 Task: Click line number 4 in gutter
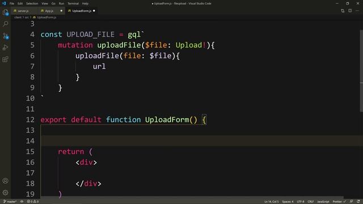pos(32,35)
